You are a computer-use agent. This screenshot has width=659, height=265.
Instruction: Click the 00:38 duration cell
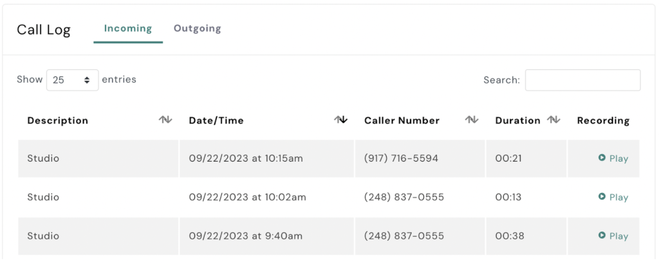click(510, 236)
